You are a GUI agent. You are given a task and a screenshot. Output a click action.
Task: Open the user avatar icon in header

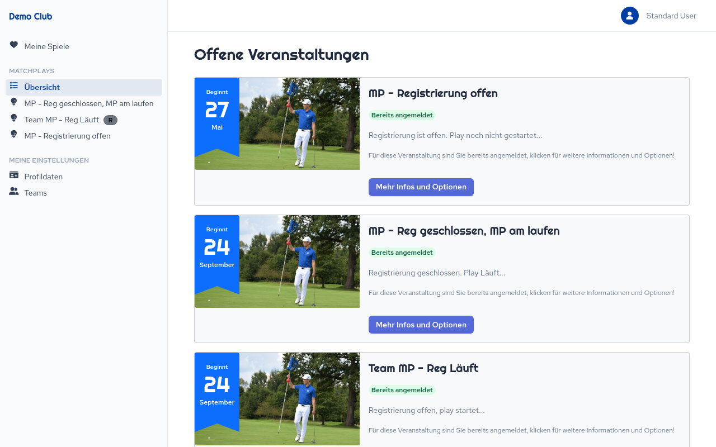point(630,16)
